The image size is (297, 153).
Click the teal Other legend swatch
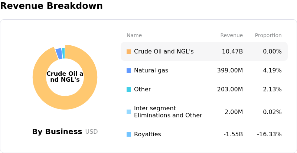(129, 89)
